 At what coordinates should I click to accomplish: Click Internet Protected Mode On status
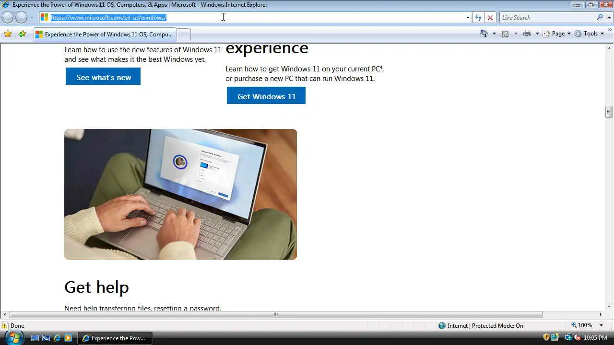point(485,326)
